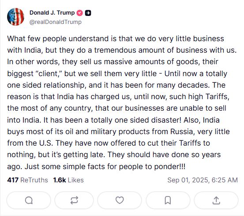ReTruth this post using the repost arrows
Screen dimensions: 244x216
click(x=74, y=201)
